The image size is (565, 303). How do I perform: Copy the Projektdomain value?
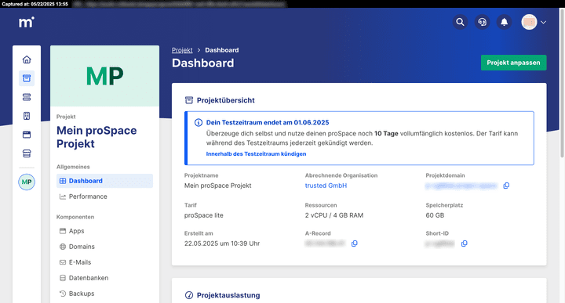click(506, 186)
